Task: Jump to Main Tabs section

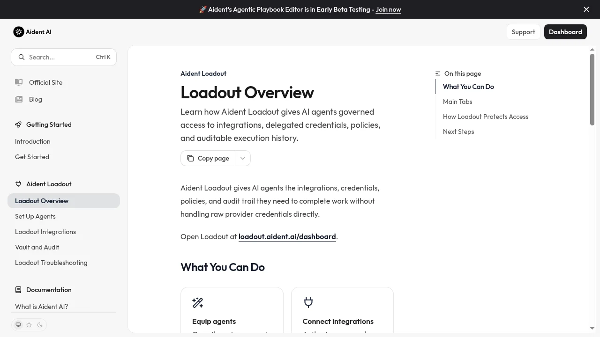Action: (x=457, y=102)
